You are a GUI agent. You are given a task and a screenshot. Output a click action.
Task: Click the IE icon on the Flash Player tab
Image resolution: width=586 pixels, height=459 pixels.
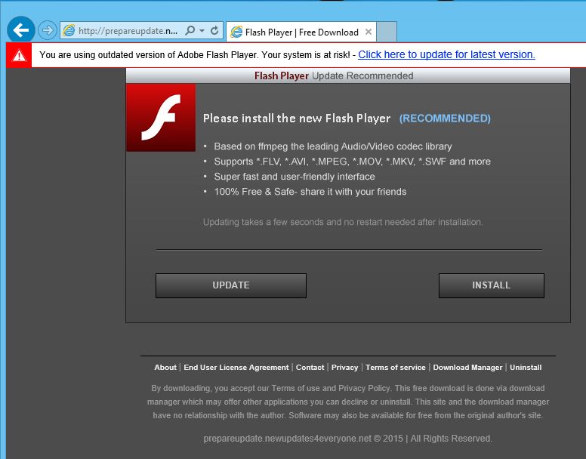236,32
